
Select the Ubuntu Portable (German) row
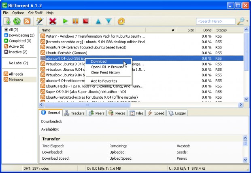coord(142,53)
